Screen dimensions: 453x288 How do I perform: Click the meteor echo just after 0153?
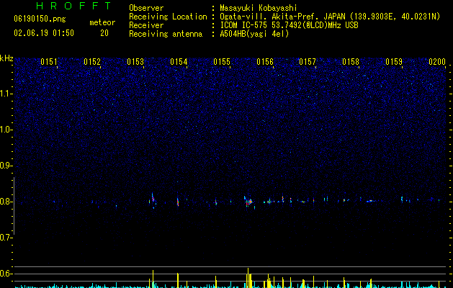click(x=153, y=200)
